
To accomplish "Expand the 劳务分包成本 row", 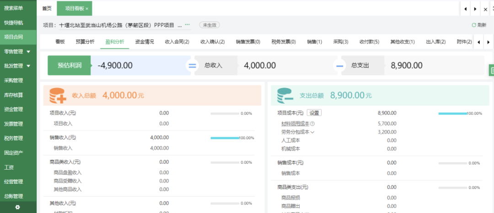I will [312, 132].
